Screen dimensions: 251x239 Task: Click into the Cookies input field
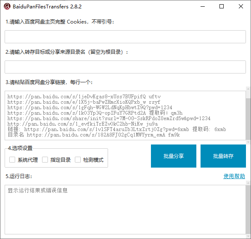[125, 37]
